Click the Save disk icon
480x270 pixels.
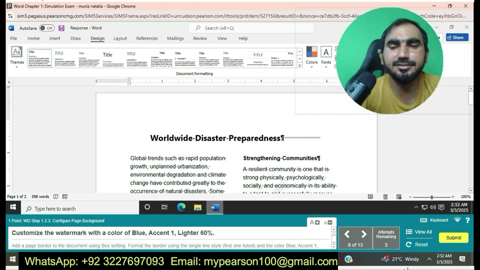pos(61,28)
